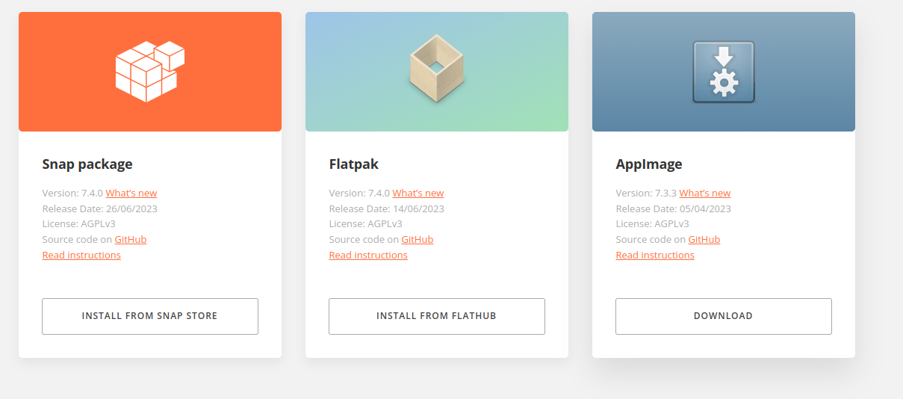Open GitHub source link under Flatpak
903x399 pixels.
(x=418, y=239)
